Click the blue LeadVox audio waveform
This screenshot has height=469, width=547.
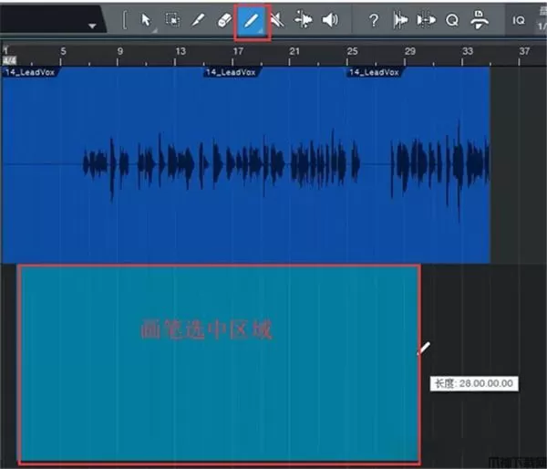click(x=246, y=164)
